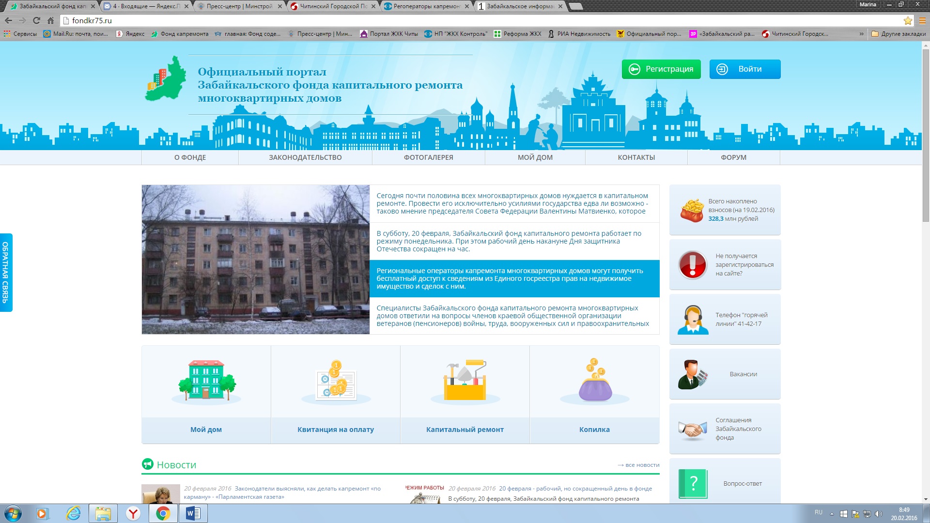
Task: Click Marina profile name button
Action: (x=868, y=4)
